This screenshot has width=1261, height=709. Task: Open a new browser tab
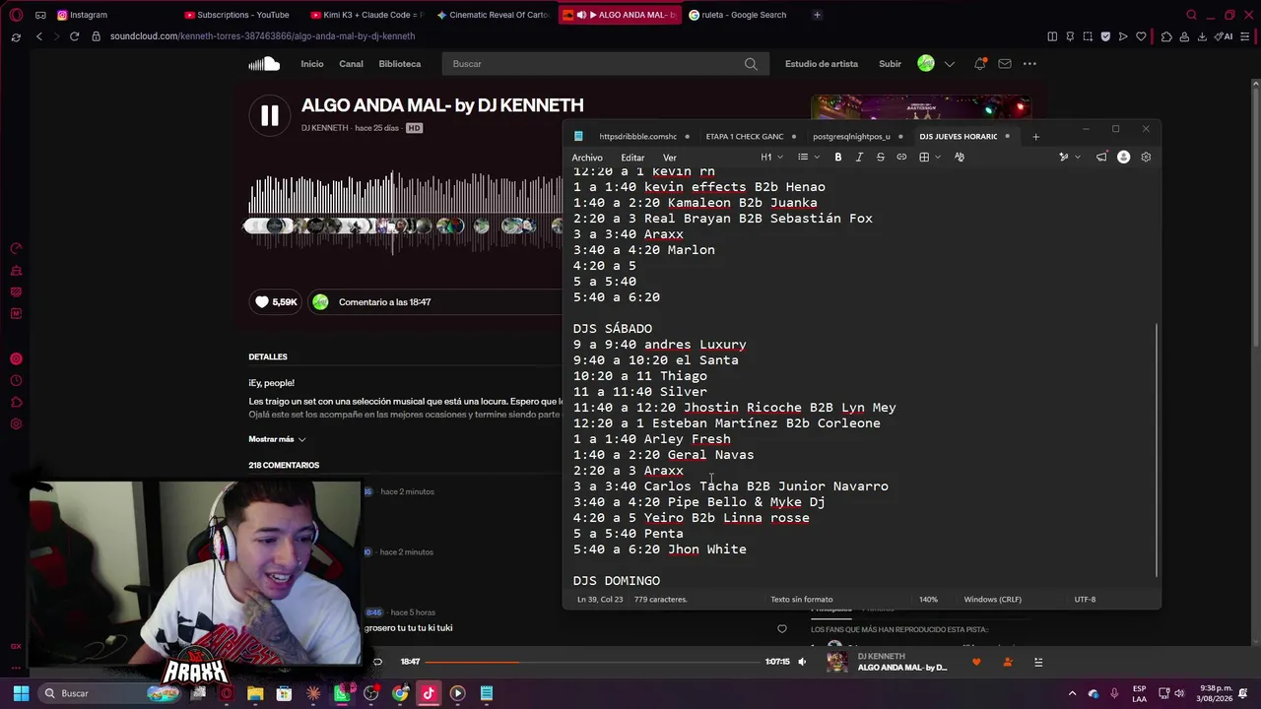click(x=817, y=15)
